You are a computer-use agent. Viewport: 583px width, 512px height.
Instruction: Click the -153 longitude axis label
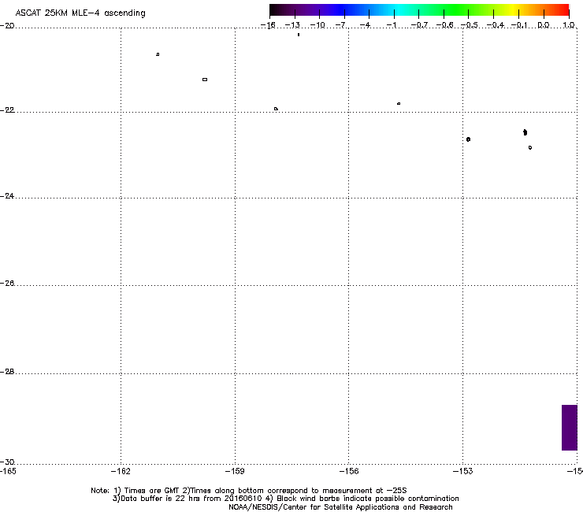(463, 471)
